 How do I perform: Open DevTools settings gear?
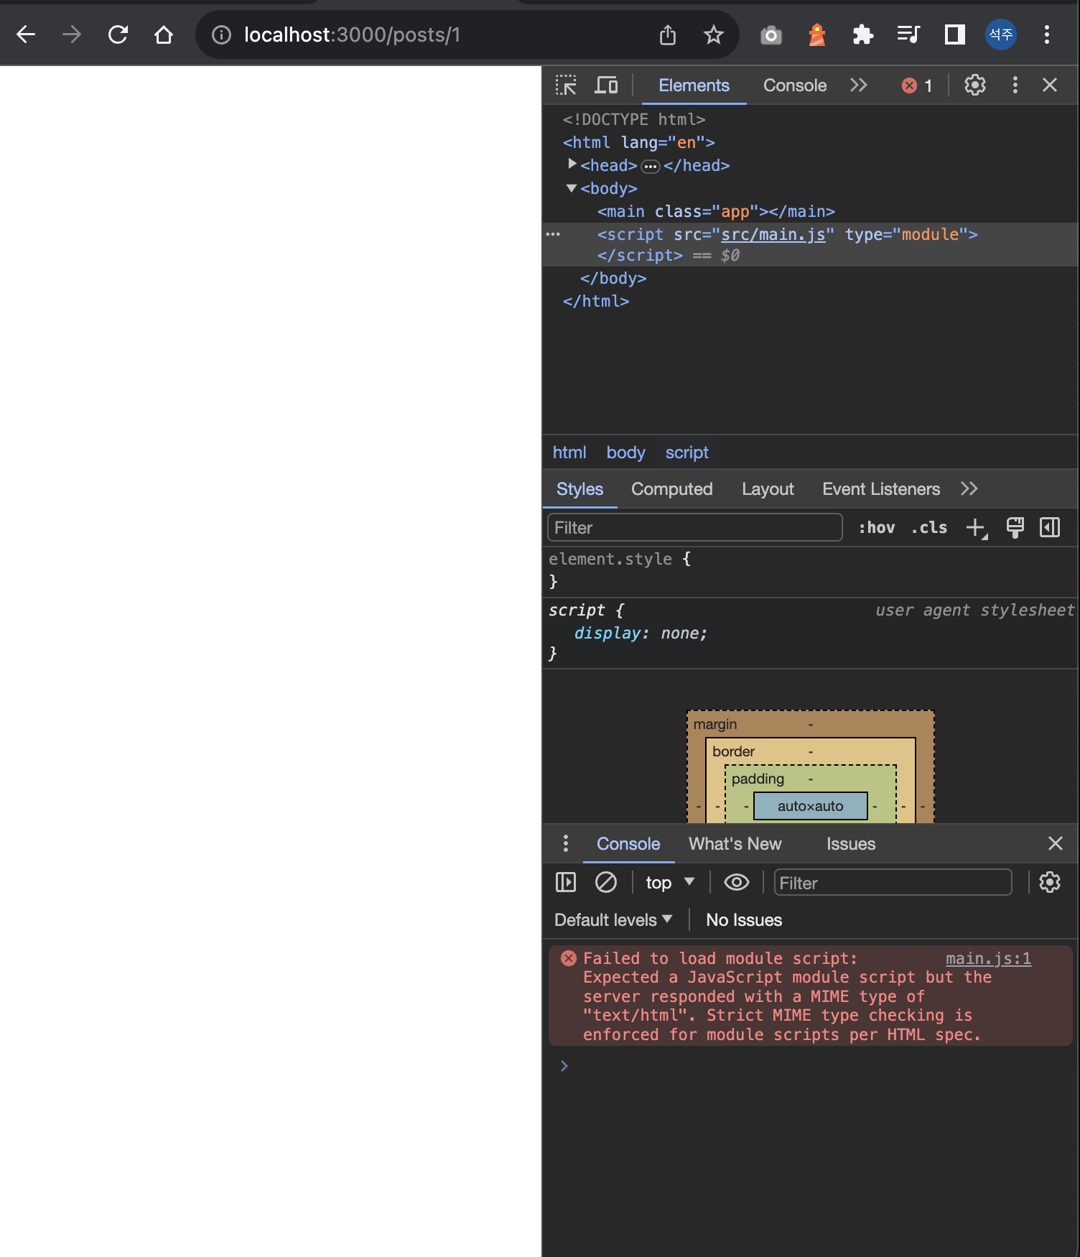coord(975,85)
